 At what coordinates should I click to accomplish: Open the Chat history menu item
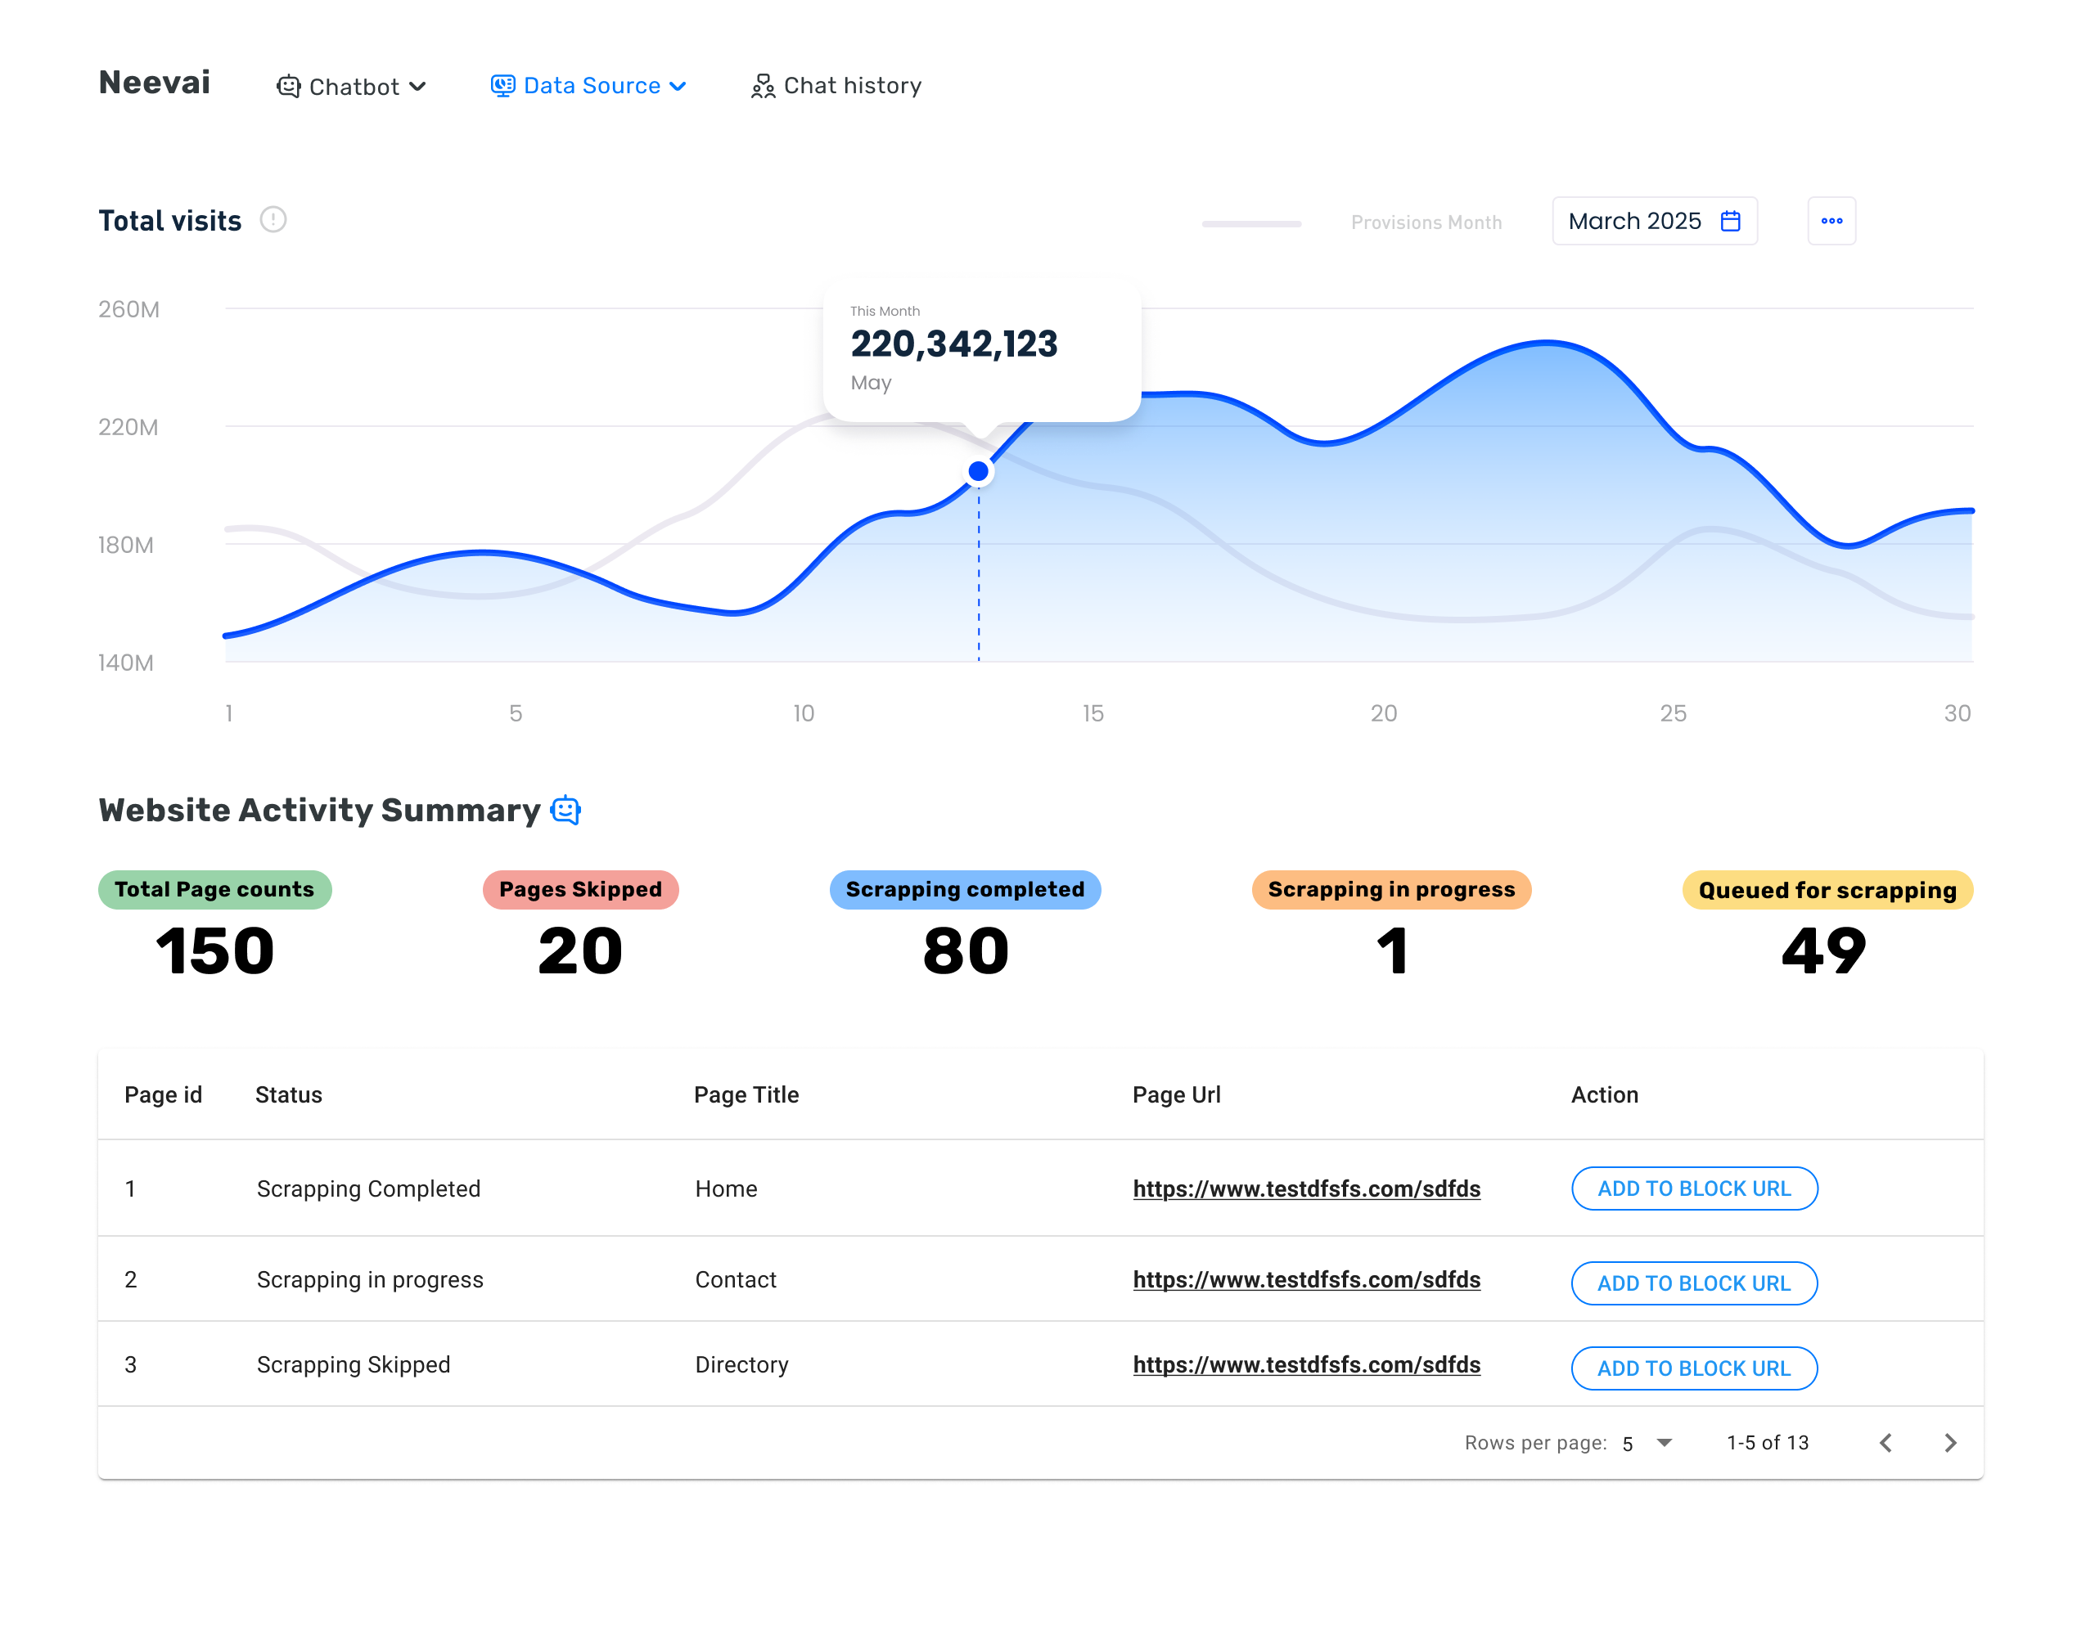click(x=852, y=85)
